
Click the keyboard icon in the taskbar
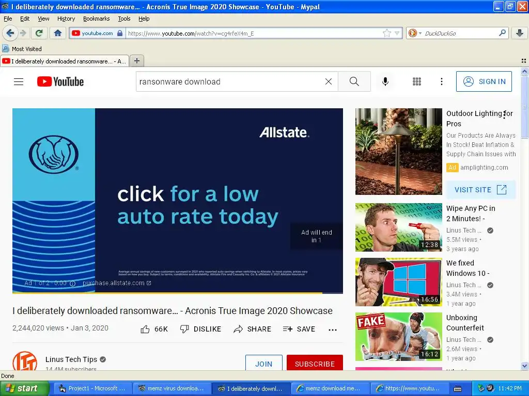[458, 389]
